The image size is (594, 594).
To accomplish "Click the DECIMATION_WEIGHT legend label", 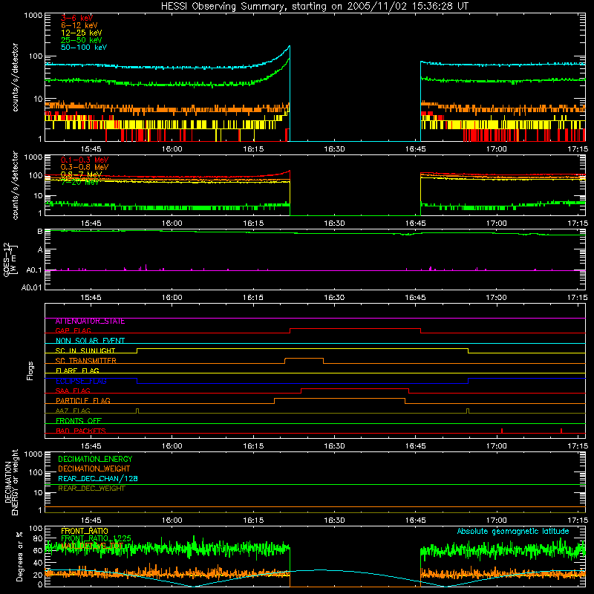I will pyautogui.click(x=94, y=469).
